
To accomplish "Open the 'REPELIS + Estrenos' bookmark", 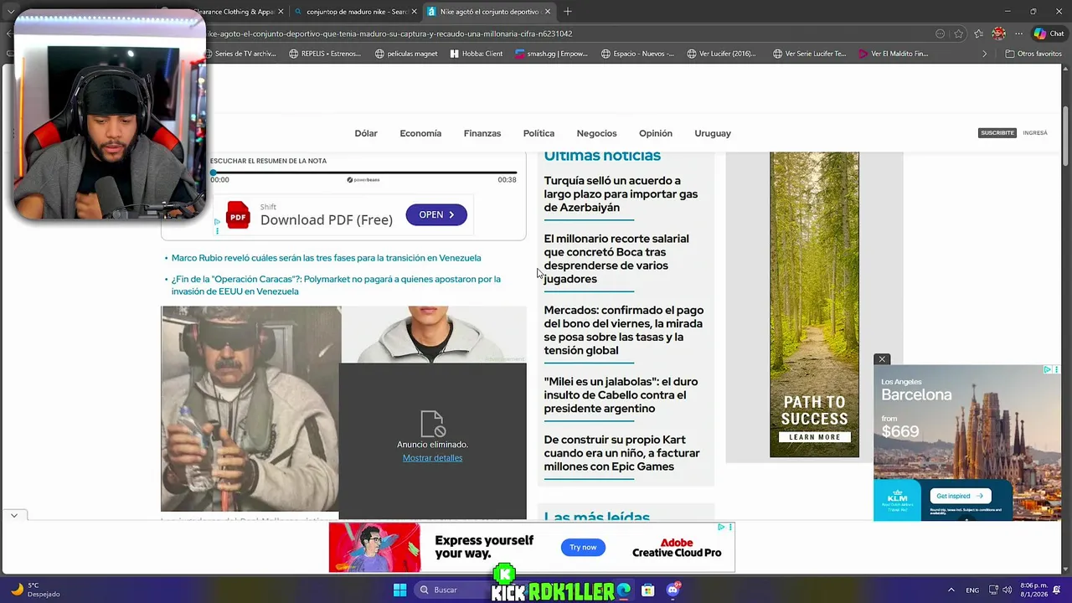I will pyautogui.click(x=325, y=54).
